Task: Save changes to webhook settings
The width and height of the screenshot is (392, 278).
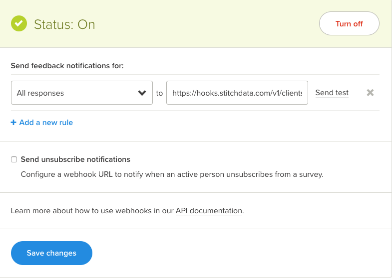Action: 51,253
